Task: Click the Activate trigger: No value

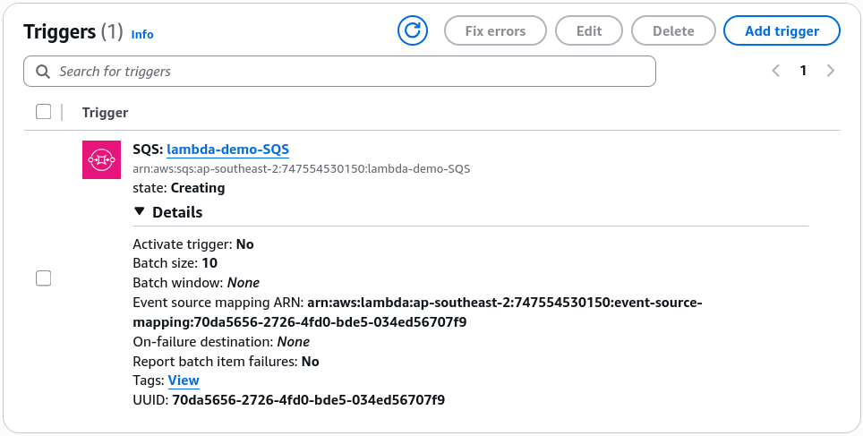Action: pos(245,244)
